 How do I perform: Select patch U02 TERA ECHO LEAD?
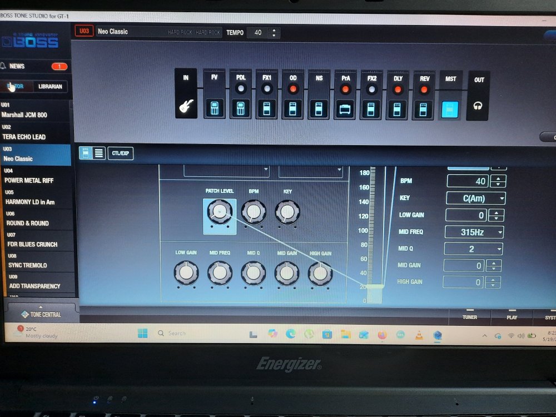coord(36,133)
